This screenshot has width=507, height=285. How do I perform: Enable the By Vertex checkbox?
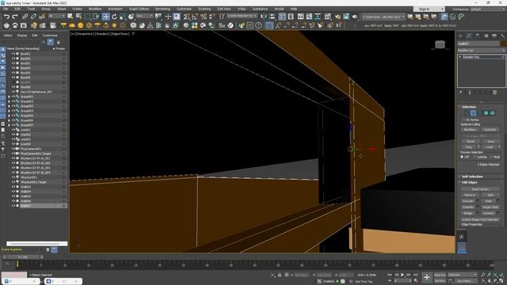465,120
